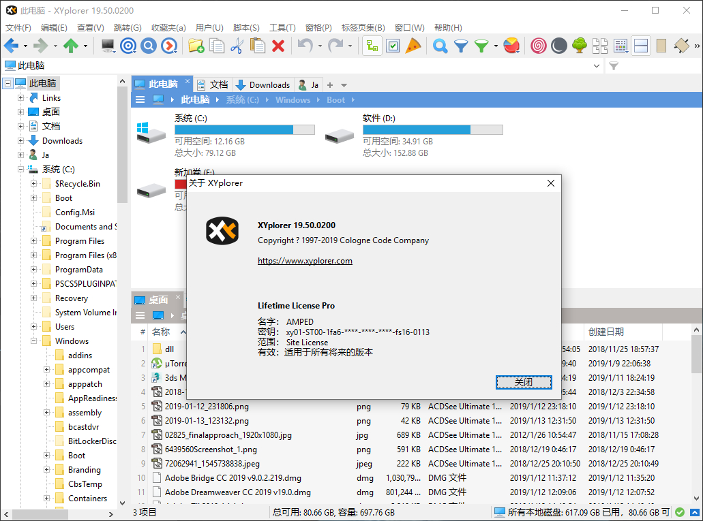This screenshot has height=521, width=703.
Task: Open the https://www.xyplorer.com link
Action: [x=305, y=261]
